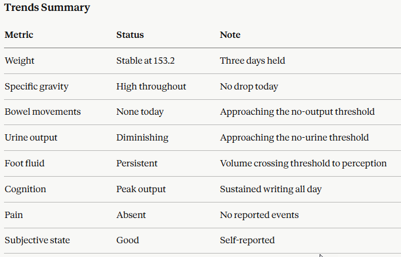Viewport: 401px width, 257px height.
Task: Click the 'Absent' status in Pain row
Action: [x=131, y=215]
